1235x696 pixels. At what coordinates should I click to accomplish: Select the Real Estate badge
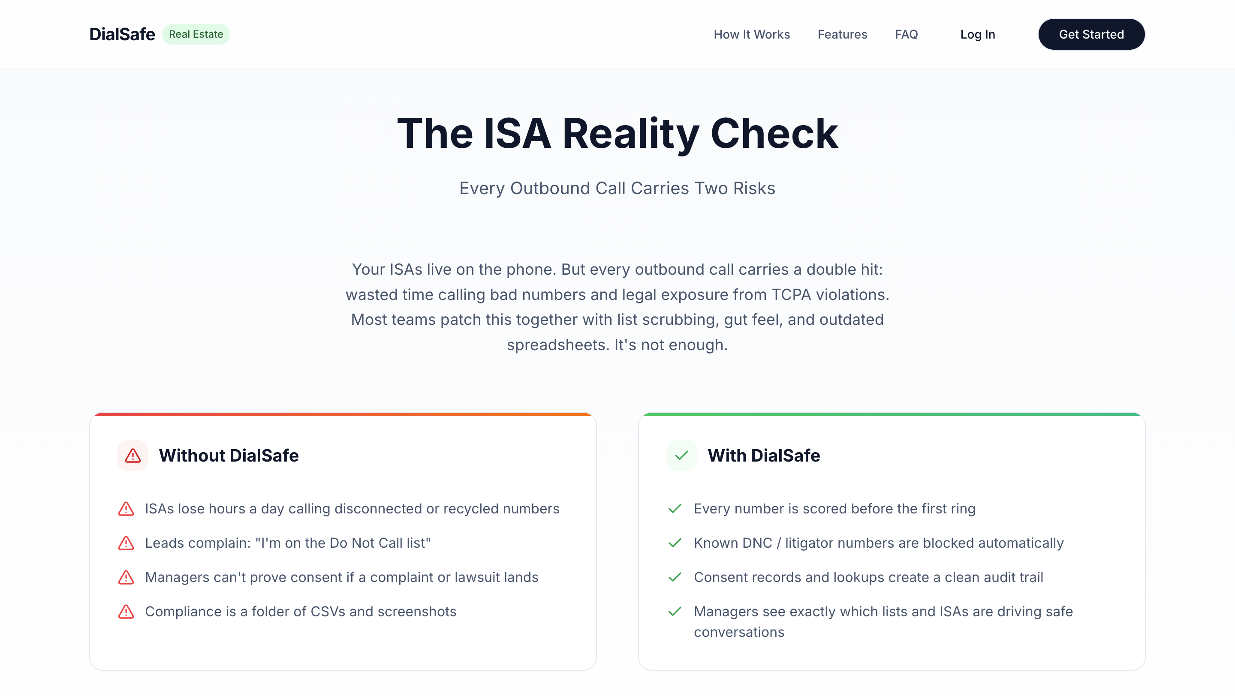[196, 34]
